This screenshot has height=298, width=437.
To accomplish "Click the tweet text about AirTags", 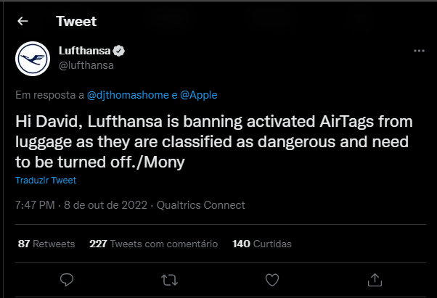I will [214, 141].
